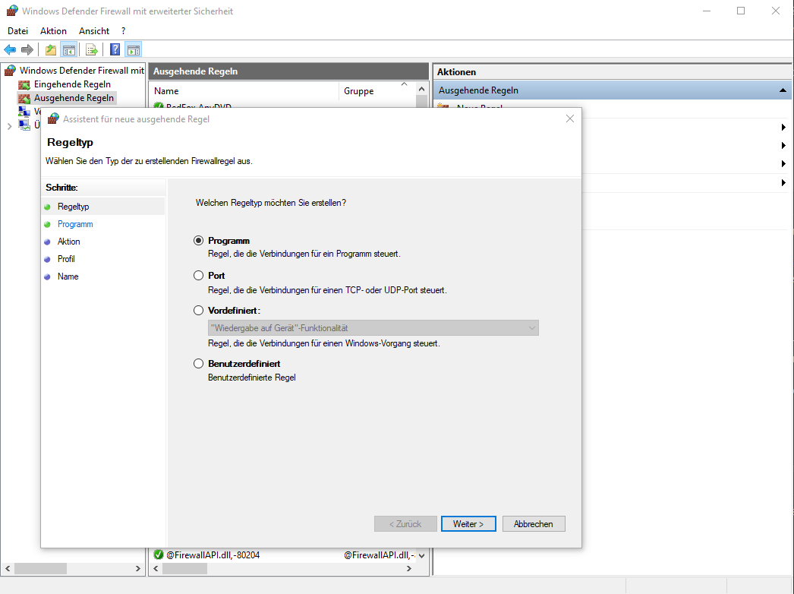Go up one level via the folder icon
Image resolution: width=794 pixels, height=594 pixels.
coord(51,49)
